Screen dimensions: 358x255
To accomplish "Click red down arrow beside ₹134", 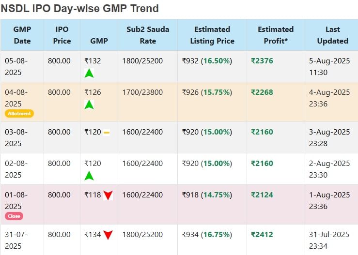I will (108, 235).
